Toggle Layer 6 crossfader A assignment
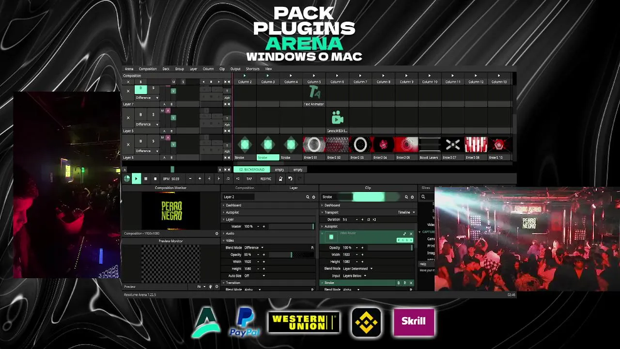Screen dimensions: 620x349 (164, 131)
